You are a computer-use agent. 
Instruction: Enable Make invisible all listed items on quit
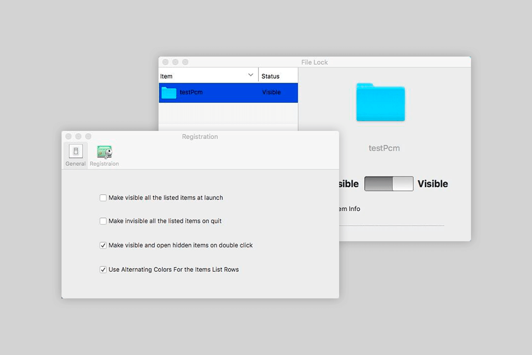(x=103, y=221)
